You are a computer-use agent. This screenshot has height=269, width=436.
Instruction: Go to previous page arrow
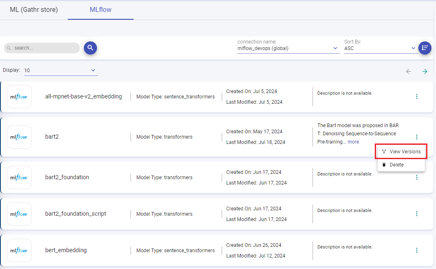point(408,72)
